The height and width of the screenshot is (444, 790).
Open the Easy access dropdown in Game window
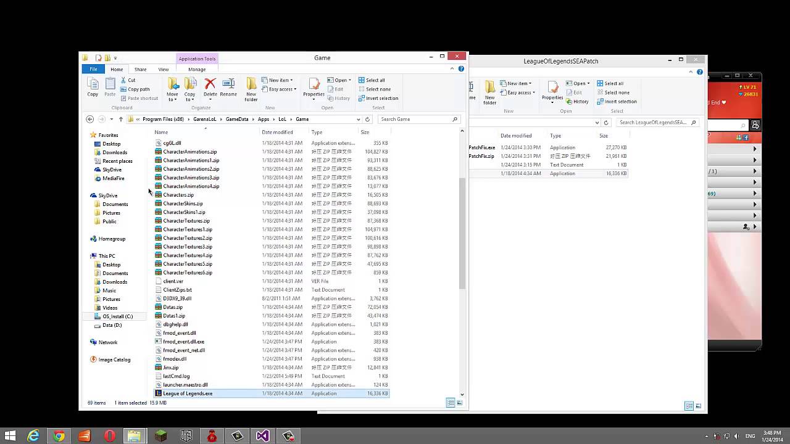coord(278,89)
